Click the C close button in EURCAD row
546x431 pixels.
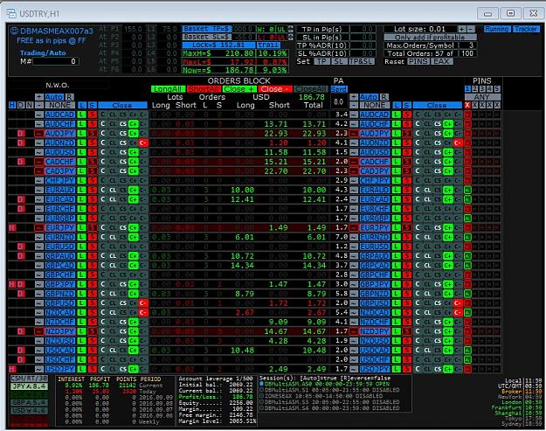[103, 199]
